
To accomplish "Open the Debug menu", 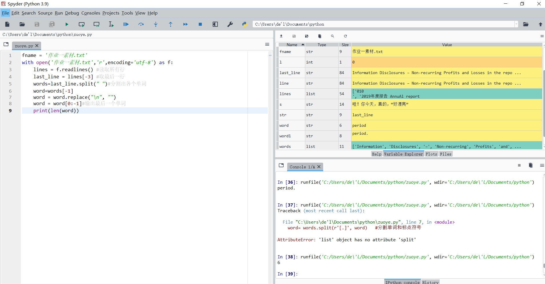I will click(72, 13).
